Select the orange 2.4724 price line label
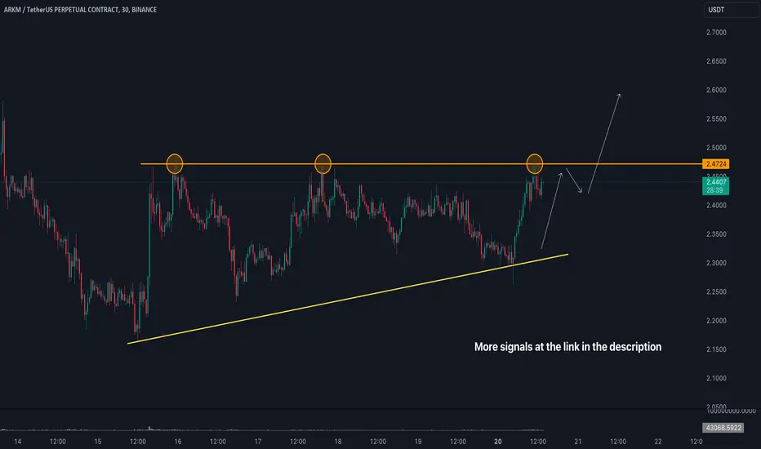Screen dimensions: 761x449 coord(716,163)
